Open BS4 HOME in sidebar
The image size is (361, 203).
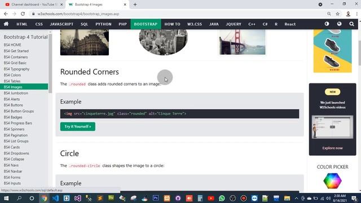pyautogui.click(x=12, y=45)
